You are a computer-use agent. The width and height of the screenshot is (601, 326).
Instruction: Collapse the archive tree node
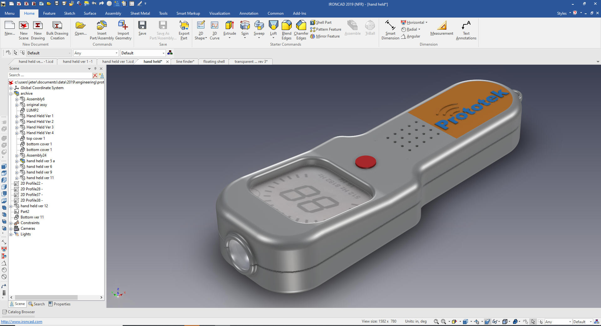[x=11, y=94]
